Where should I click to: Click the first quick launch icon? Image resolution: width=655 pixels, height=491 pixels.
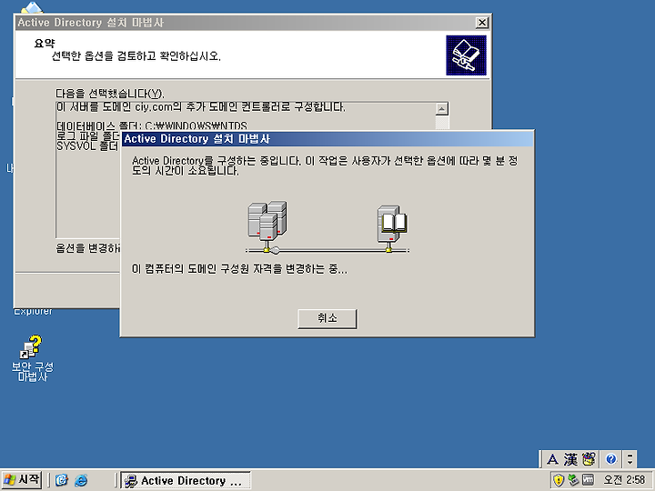pos(62,480)
